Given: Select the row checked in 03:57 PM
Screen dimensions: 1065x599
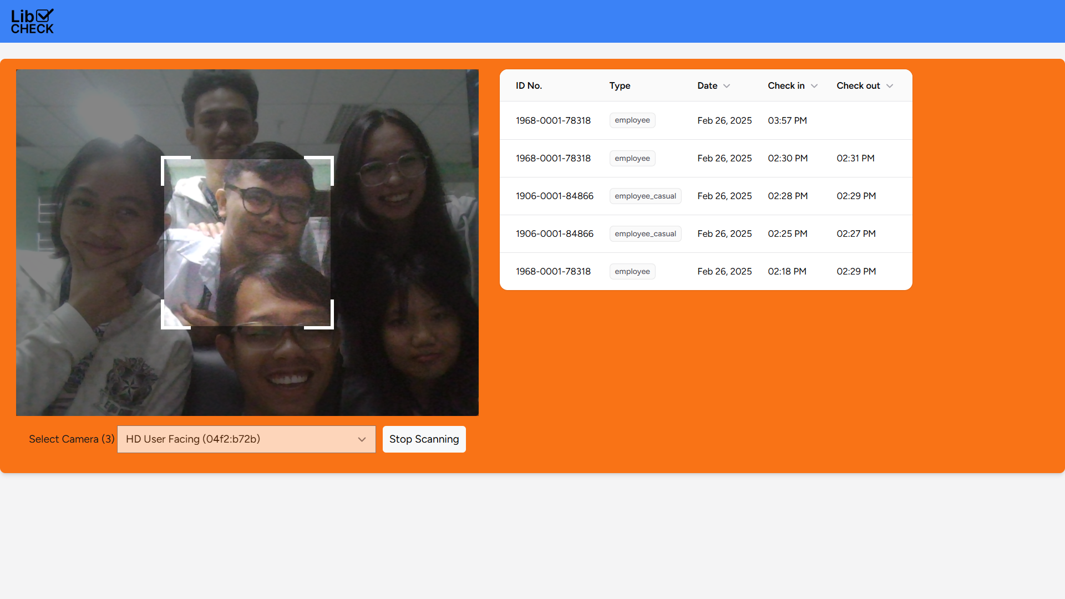Looking at the screenshot, I should point(787,120).
